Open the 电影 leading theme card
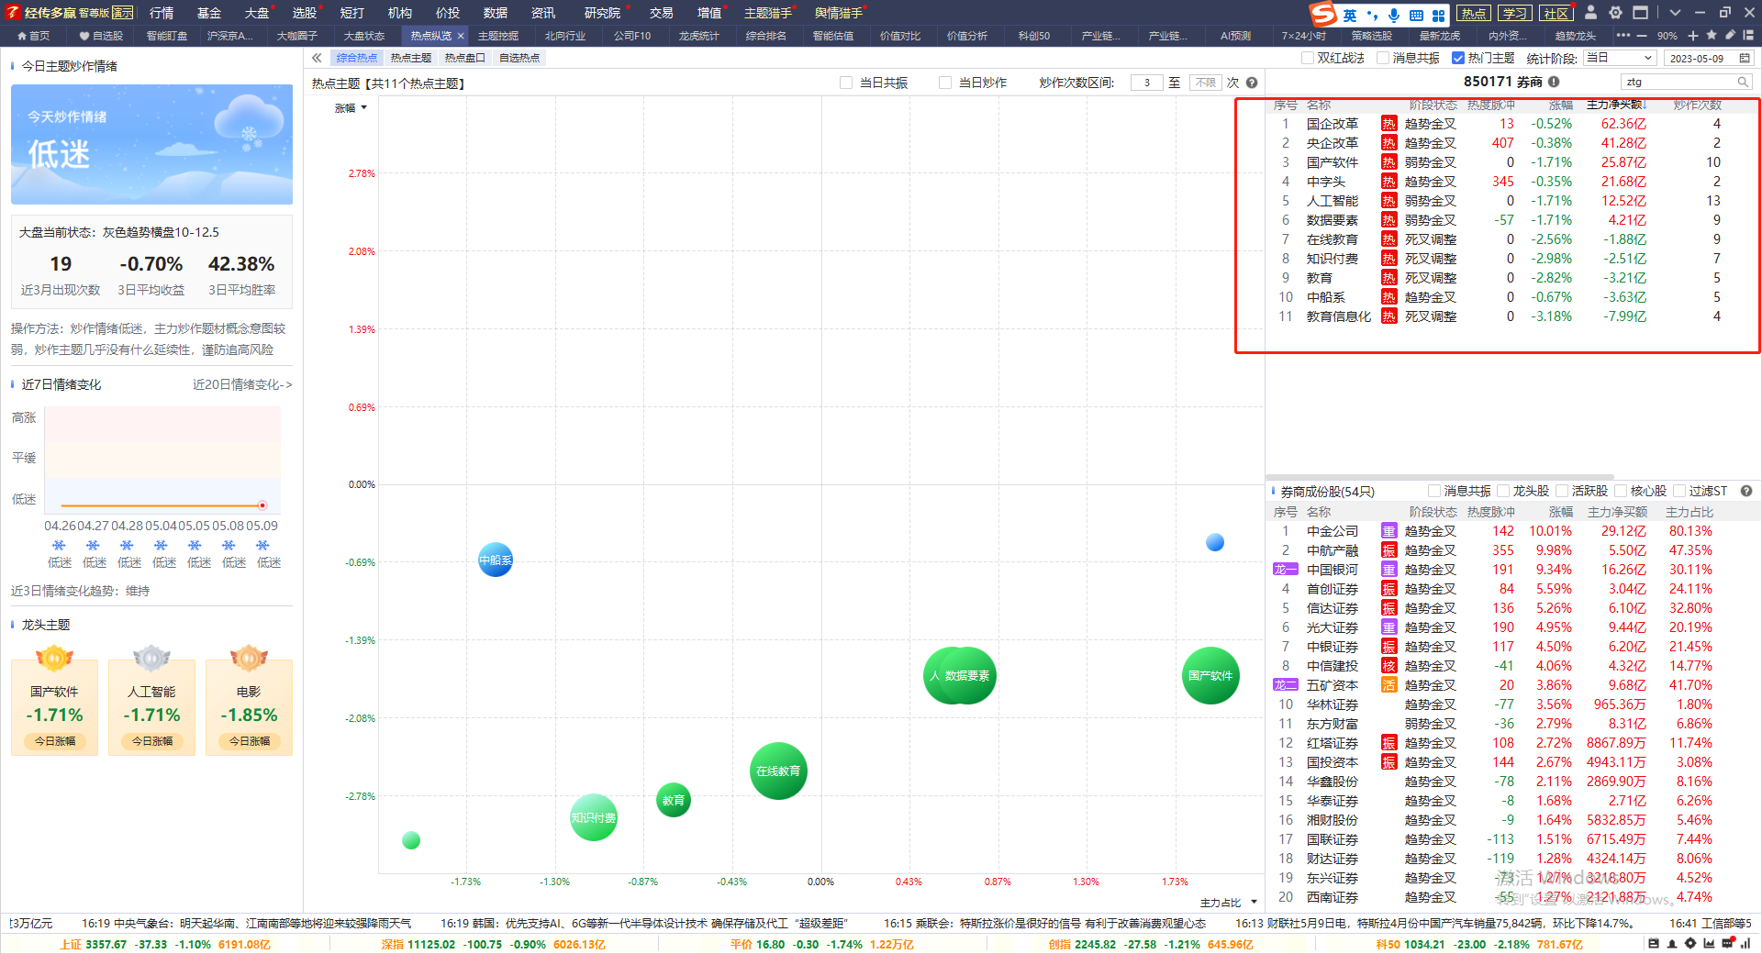 click(249, 707)
